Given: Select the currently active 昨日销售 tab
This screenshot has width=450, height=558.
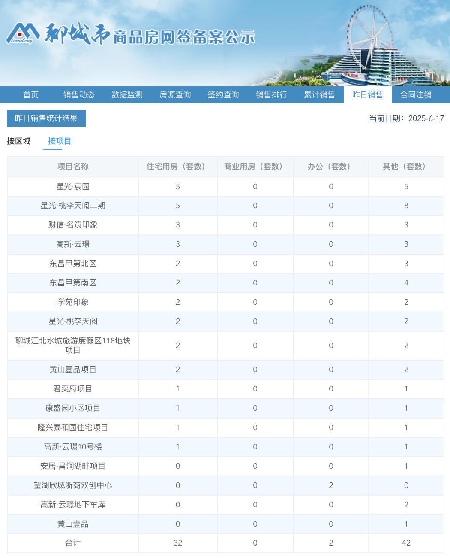Looking at the screenshot, I should pos(368,94).
